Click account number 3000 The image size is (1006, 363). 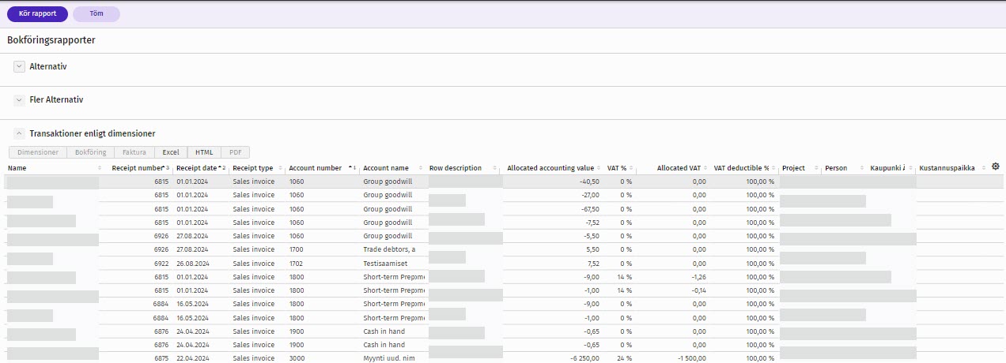297,358
